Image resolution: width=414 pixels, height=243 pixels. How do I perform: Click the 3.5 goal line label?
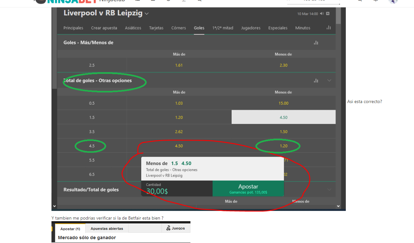tap(92, 132)
